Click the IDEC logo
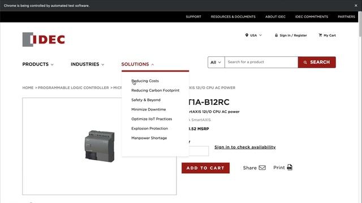This screenshot has height=203, width=362. click(x=44, y=39)
